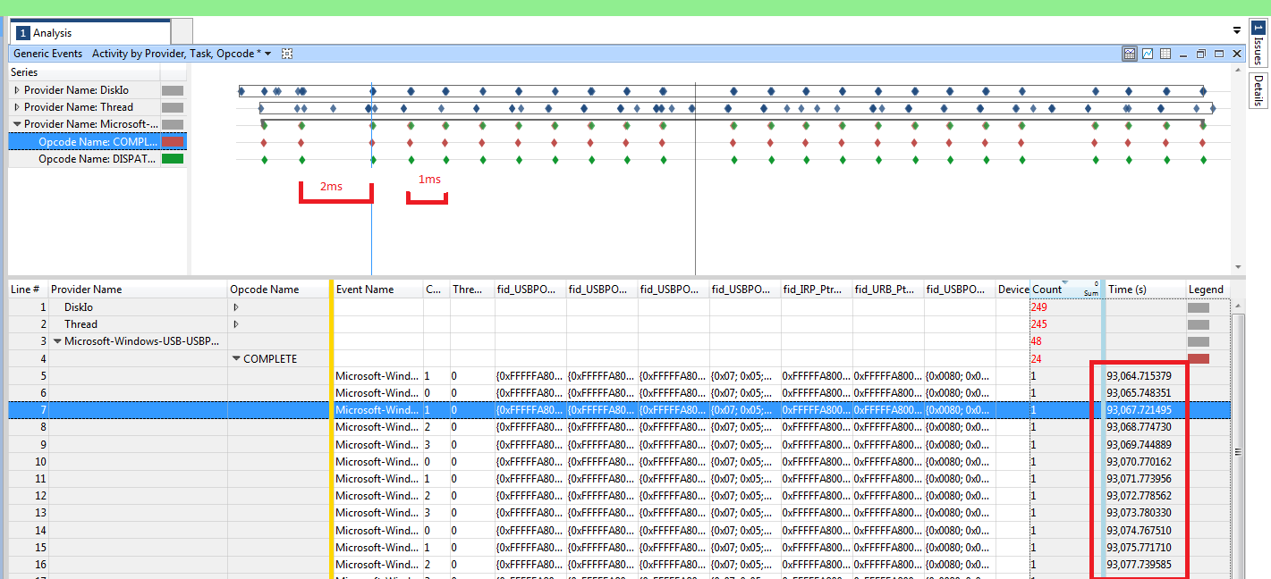Expand Provider Name: Thread series
The height and width of the screenshot is (579, 1271).
click(x=17, y=107)
